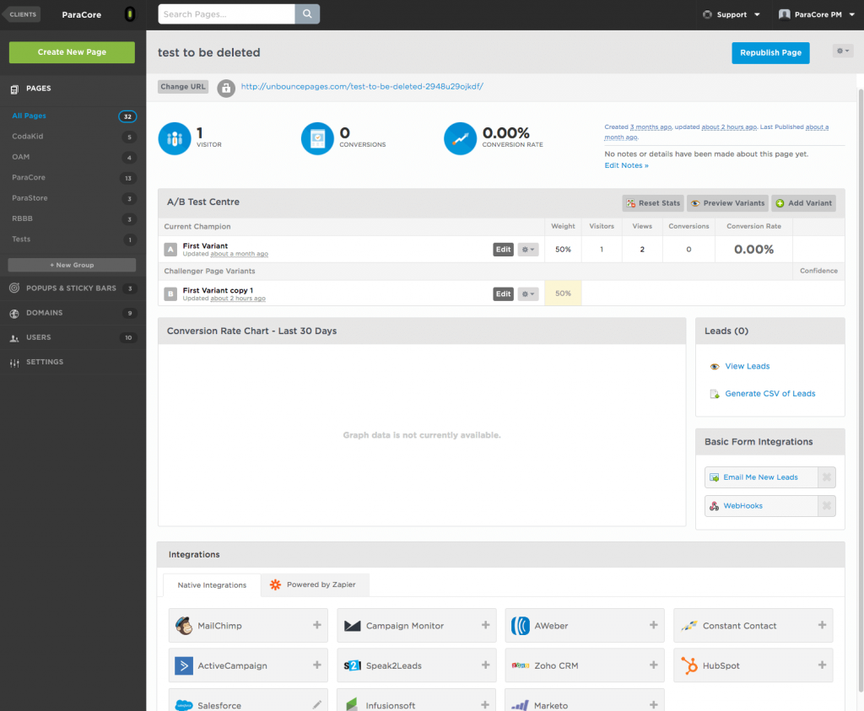Click Preview Variants button
Viewport: 864px width, 711px height.
click(727, 203)
